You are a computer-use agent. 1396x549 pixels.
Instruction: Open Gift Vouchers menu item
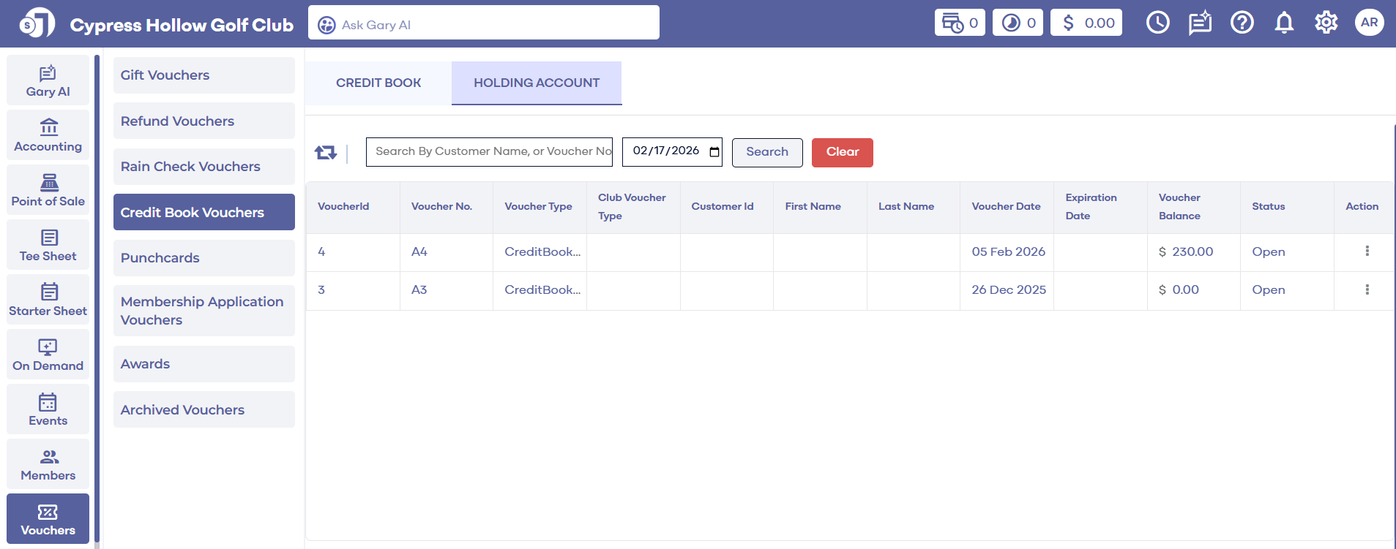204,75
